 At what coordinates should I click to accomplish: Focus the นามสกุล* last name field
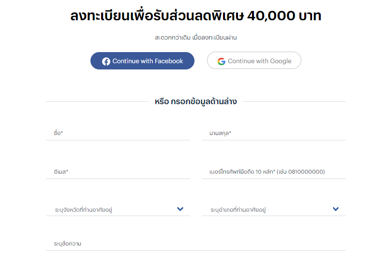(274, 133)
